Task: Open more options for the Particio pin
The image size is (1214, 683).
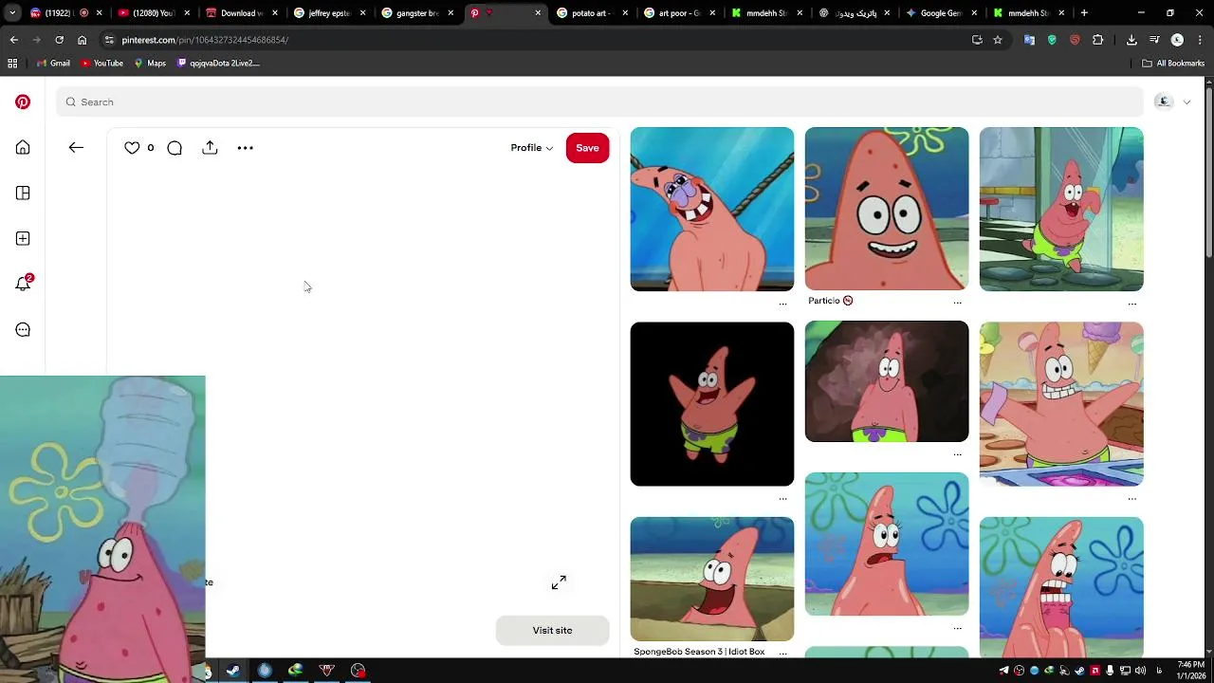Action: pyautogui.click(x=957, y=302)
